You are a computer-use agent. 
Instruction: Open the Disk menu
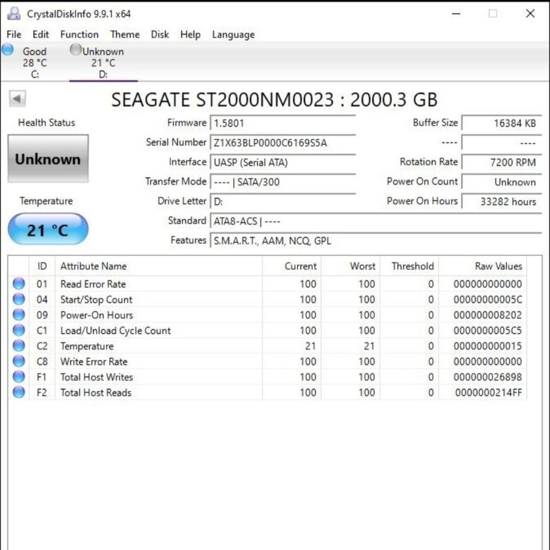click(160, 34)
